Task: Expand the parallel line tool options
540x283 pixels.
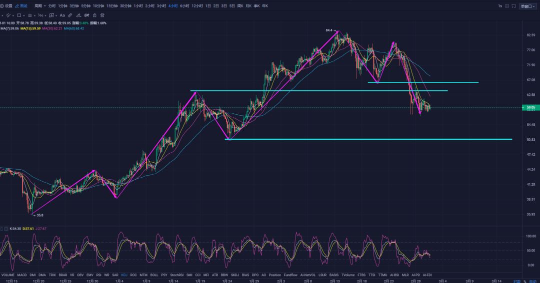Action: [13, 15]
